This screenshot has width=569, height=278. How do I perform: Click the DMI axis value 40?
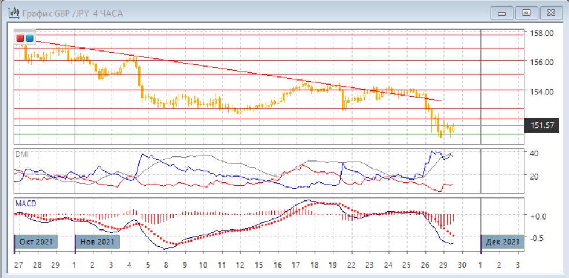[x=534, y=153]
